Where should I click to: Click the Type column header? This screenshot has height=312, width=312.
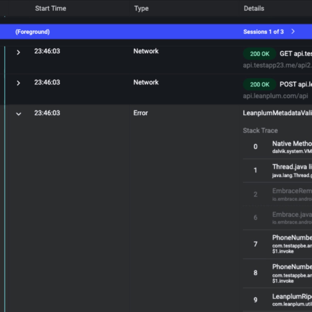[x=141, y=8]
